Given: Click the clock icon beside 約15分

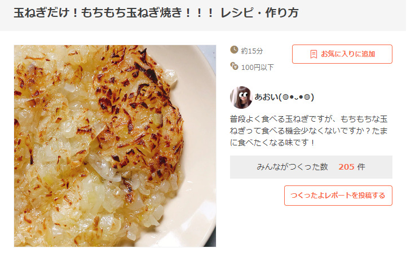Looking at the screenshot, I should coord(234,50).
